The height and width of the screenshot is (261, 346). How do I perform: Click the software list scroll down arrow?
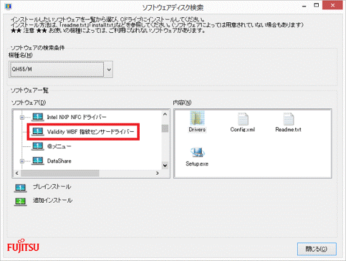point(165,165)
